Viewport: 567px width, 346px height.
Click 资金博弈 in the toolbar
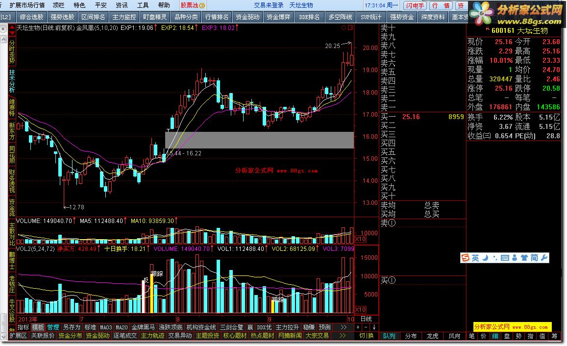278,17
